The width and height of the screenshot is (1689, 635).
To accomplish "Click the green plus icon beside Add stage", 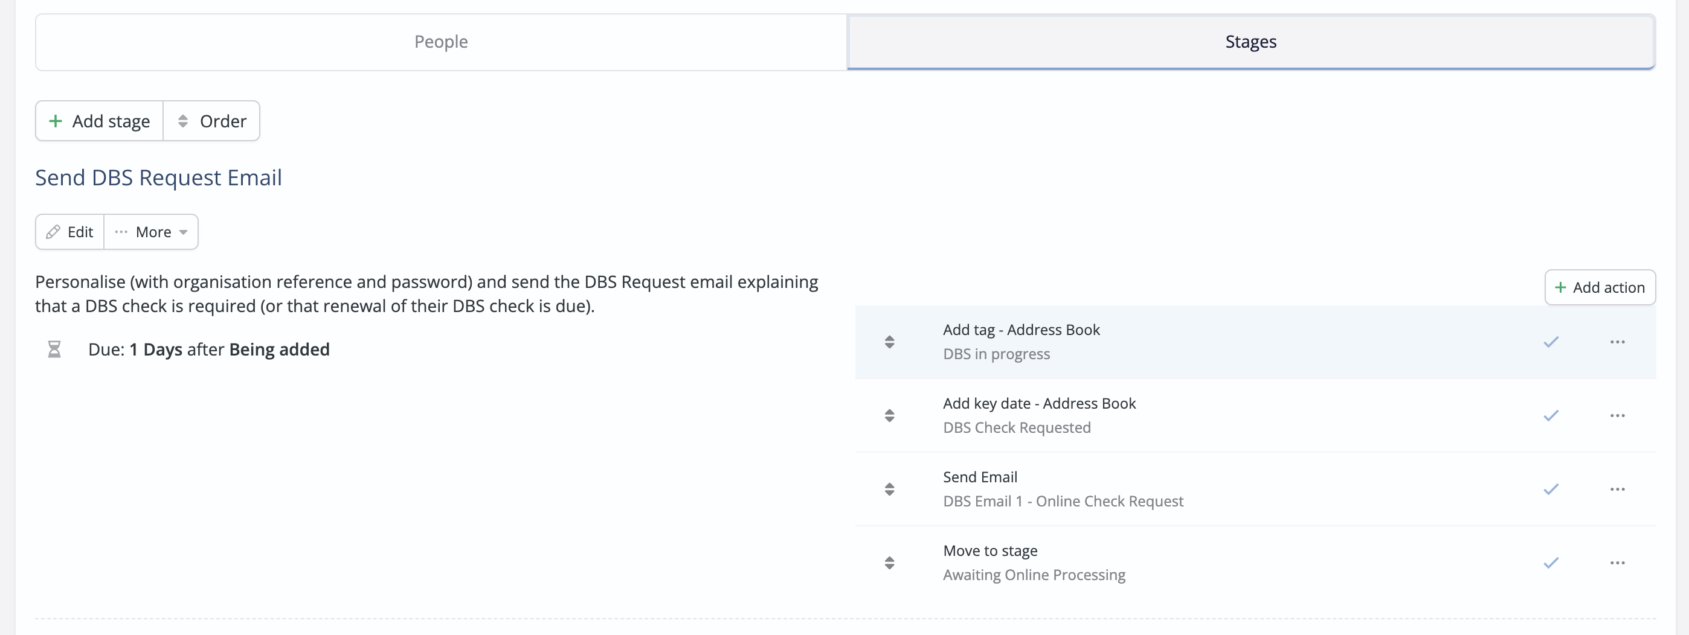I will pyautogui.click(x=56, y=121).
